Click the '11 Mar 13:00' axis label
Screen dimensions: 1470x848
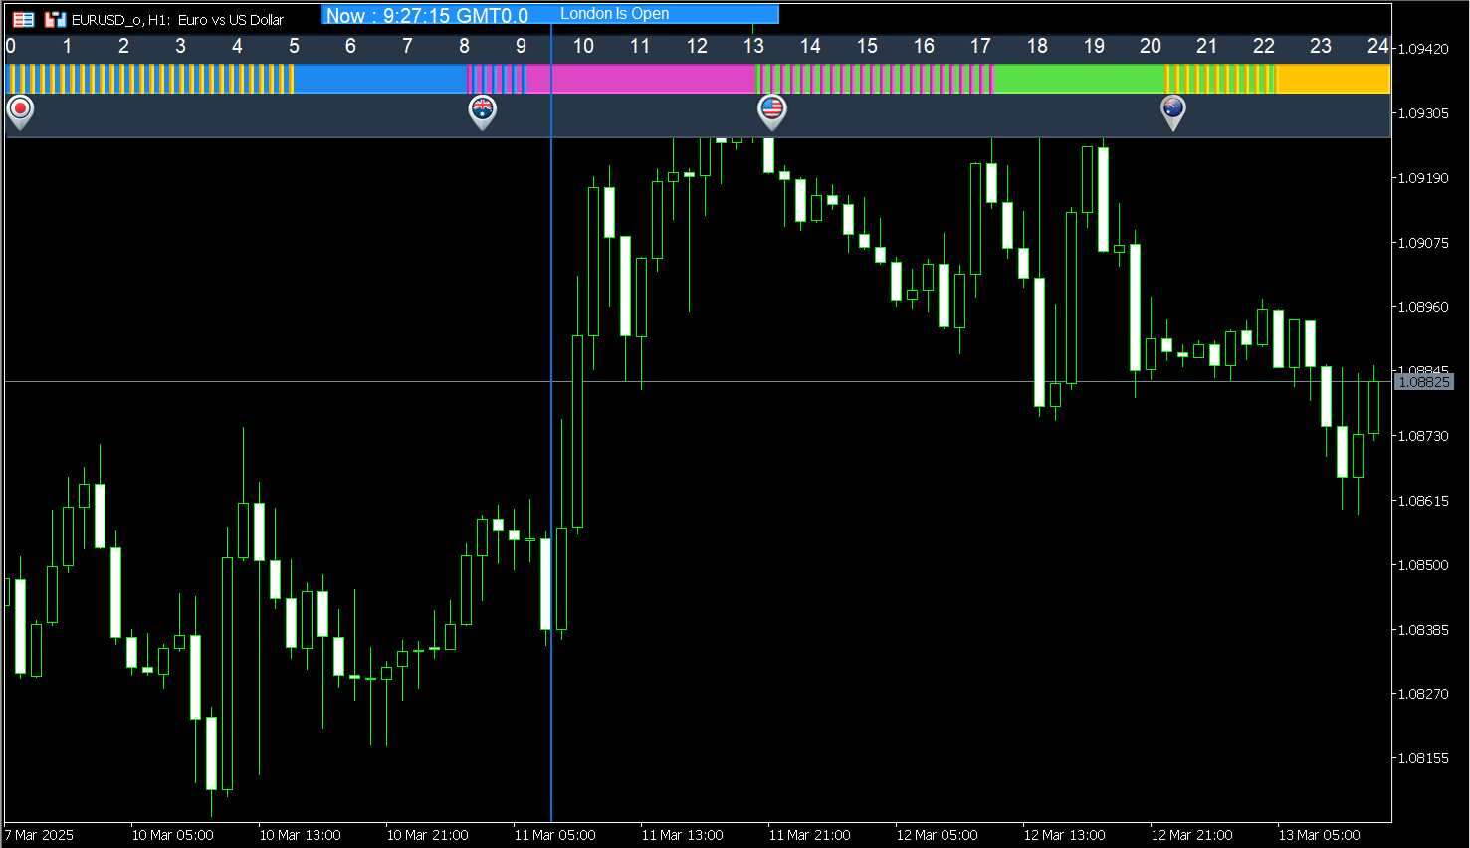tap(682, 836)
